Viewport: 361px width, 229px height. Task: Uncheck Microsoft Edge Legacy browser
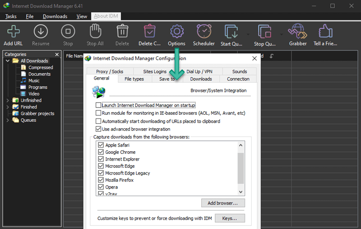(x=101, y=173)
